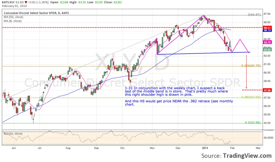Click the 50.0000 RSI axis label
This screenshot has height=162, width=275.
click(x=268, y=138)
